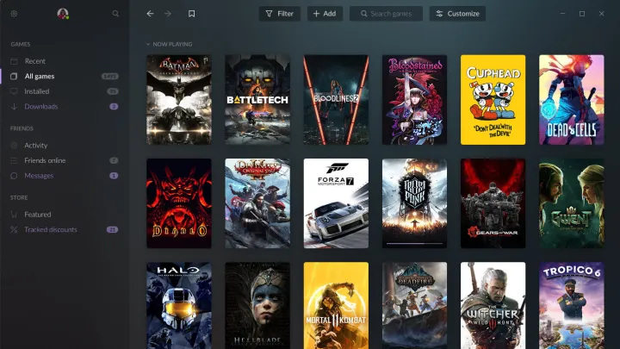
Task: Go back with the left arrow
Action: (x=151, y=14)
